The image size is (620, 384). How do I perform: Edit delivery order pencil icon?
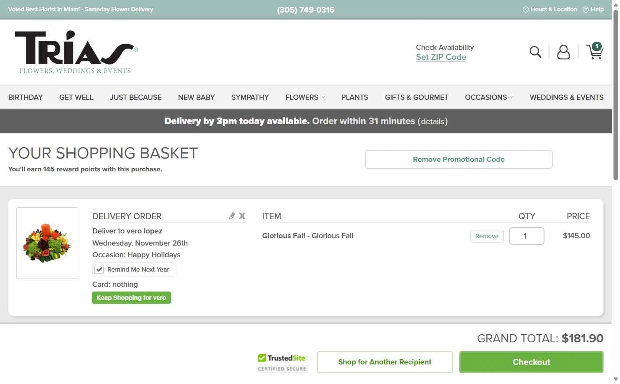[x=232, y=216]
